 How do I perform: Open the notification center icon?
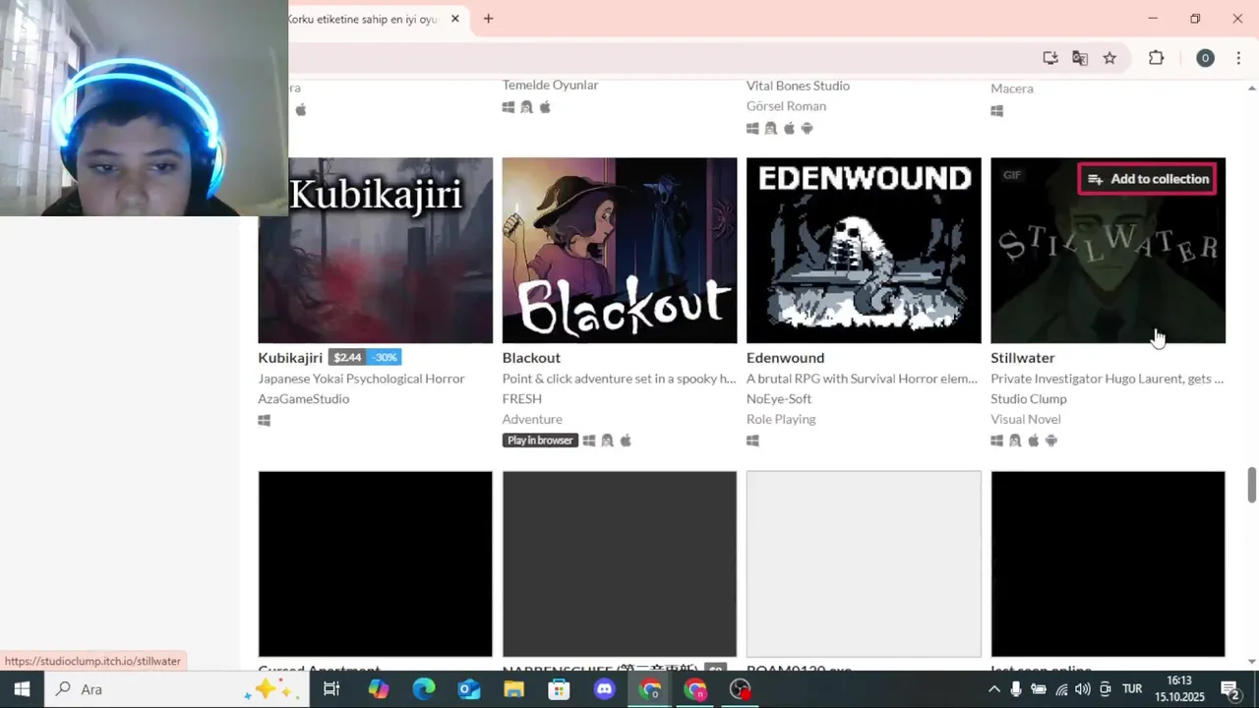[x=1230, y=689]
